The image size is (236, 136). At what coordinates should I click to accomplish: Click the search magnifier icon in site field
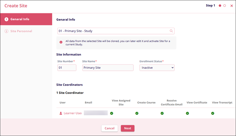coord(171,31)
